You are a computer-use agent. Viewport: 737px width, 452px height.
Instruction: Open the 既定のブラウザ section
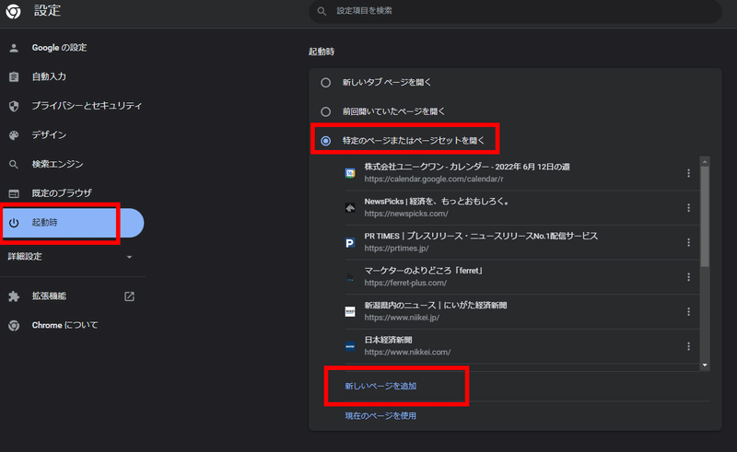pos(62,193)
